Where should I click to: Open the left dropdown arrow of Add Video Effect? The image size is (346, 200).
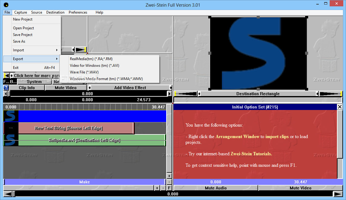click(90, 88)
